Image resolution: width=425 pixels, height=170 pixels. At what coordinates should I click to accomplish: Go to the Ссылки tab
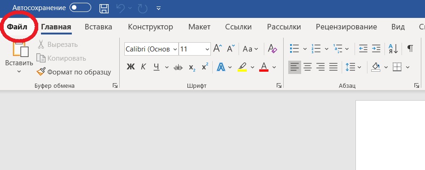pos(238,27)
